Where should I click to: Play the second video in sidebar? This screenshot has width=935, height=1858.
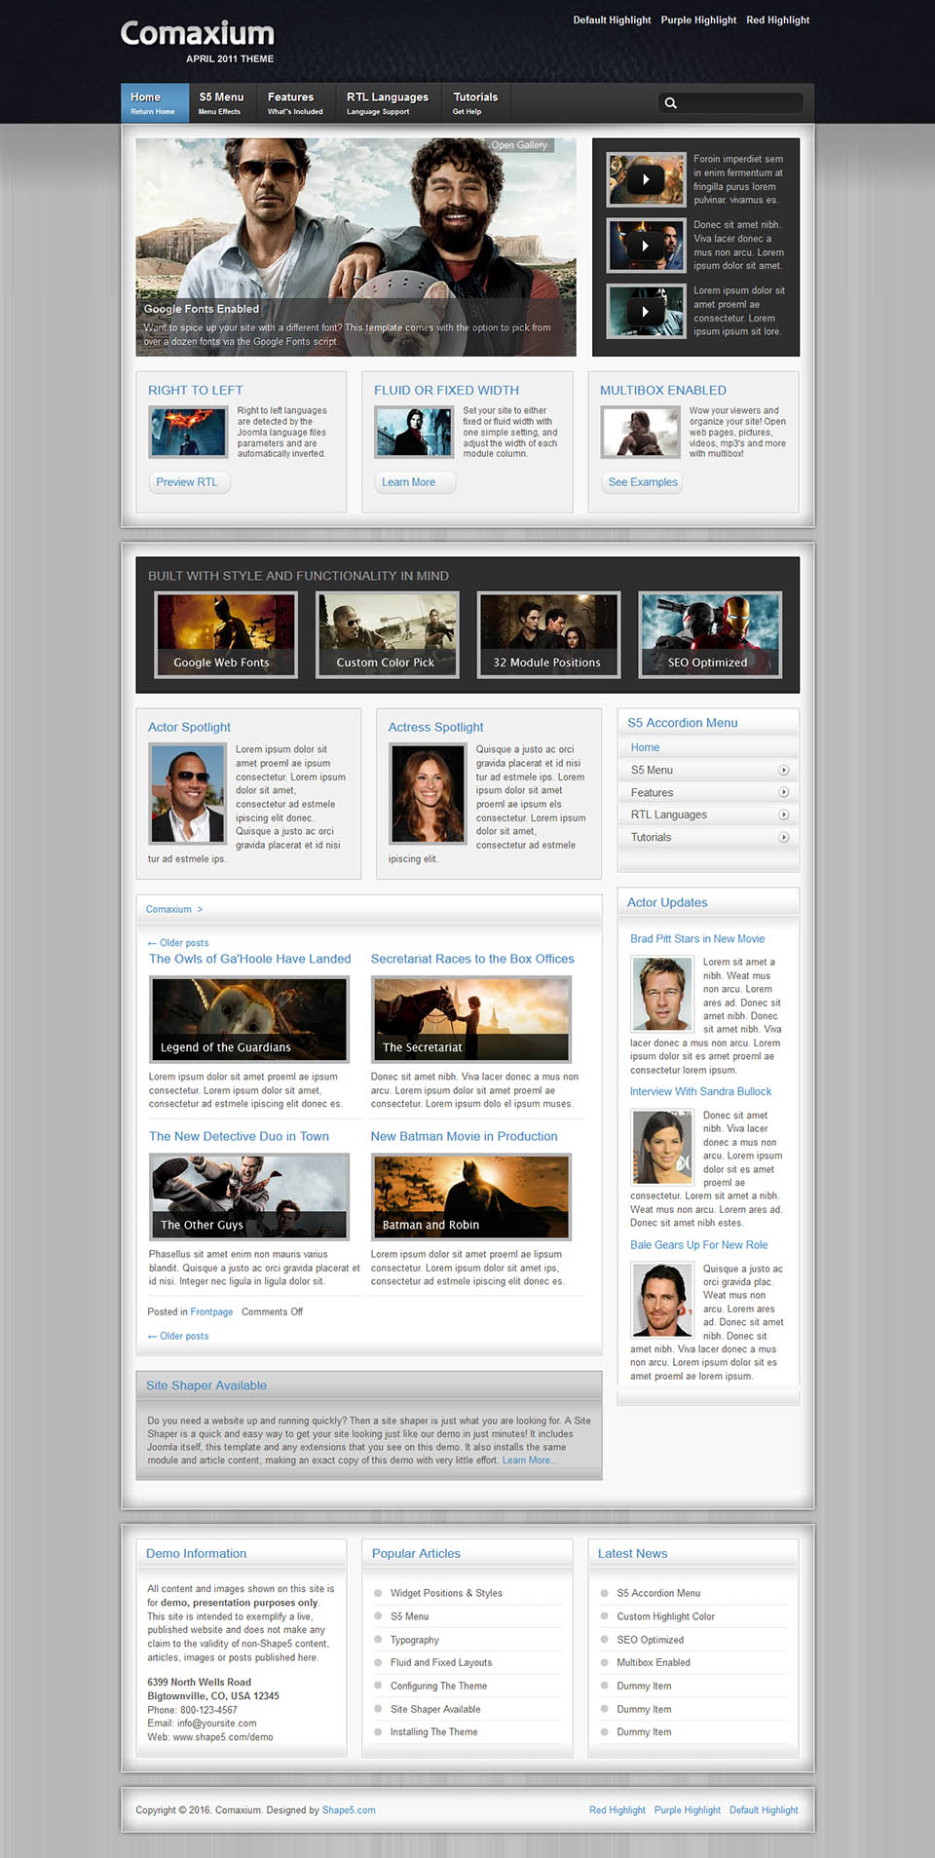[646, 246]
